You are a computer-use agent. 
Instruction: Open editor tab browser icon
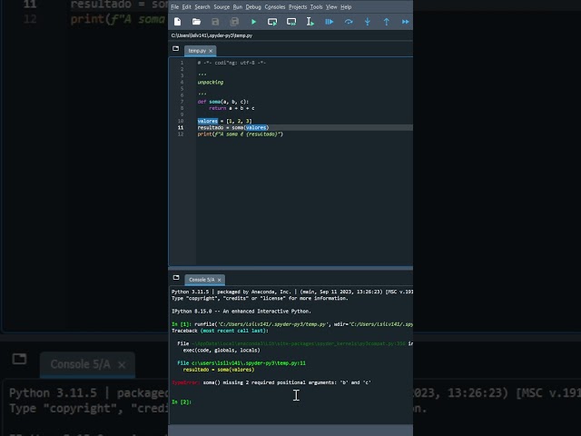[x=175, y=48]
